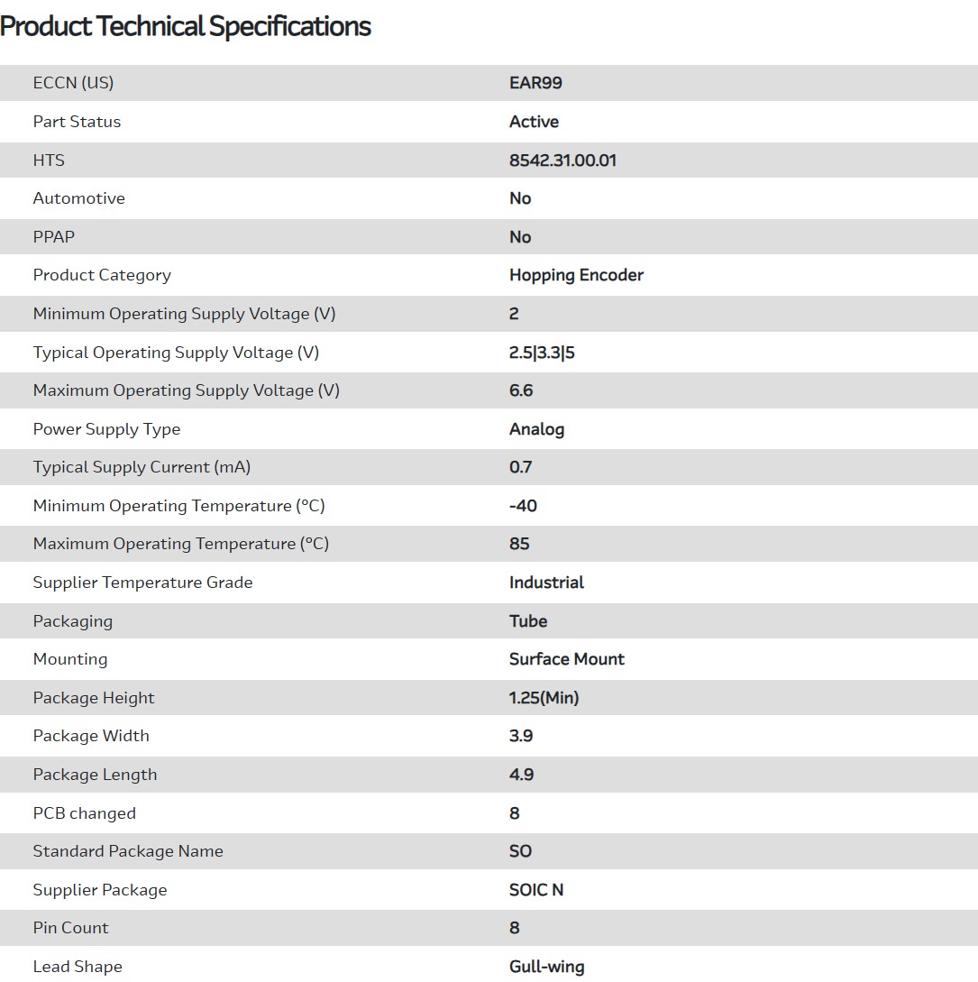Click the Part Status label
Viewport: 978px width, 982px height.
pyautogui.click(x=77, y=122)
